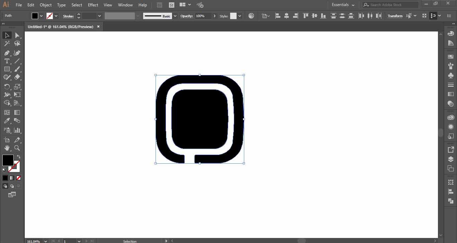Select the Direct Selection tool
The height and width of the screenshot is (243, 457).
click(x=17, y=35)
